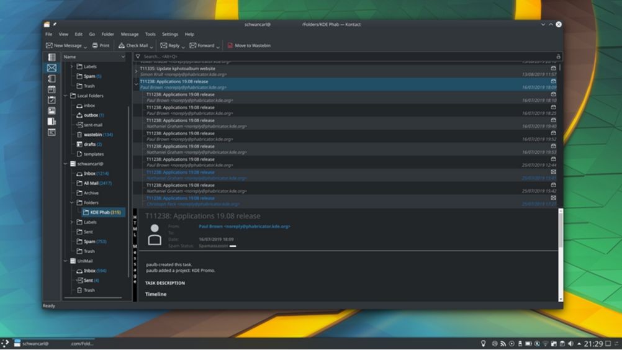Open the battery tray icon
The height and width of the screenshot is (350, 622).
click(x=528, y=344)
